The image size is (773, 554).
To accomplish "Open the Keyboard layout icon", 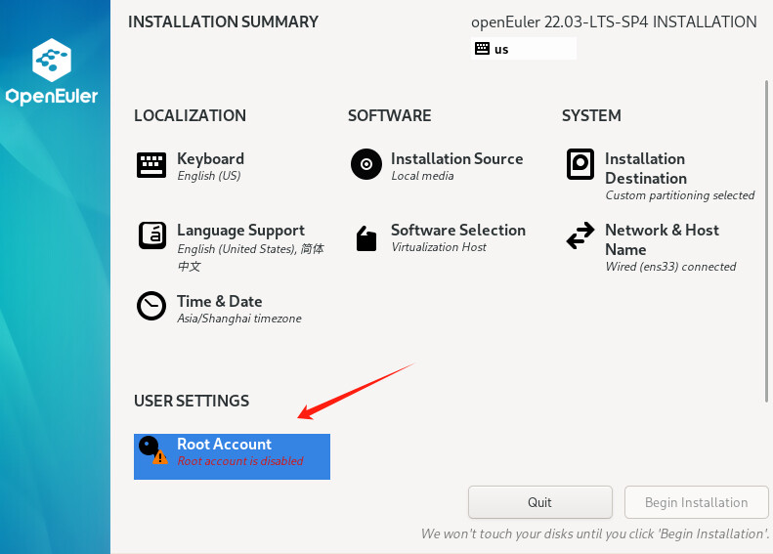I will tap(151, 164).
